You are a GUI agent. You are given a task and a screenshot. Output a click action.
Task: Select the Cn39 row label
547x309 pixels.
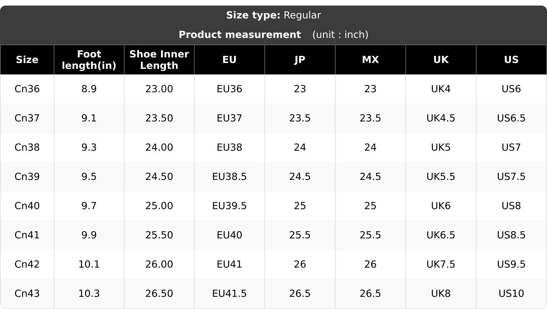click(27, 177)
